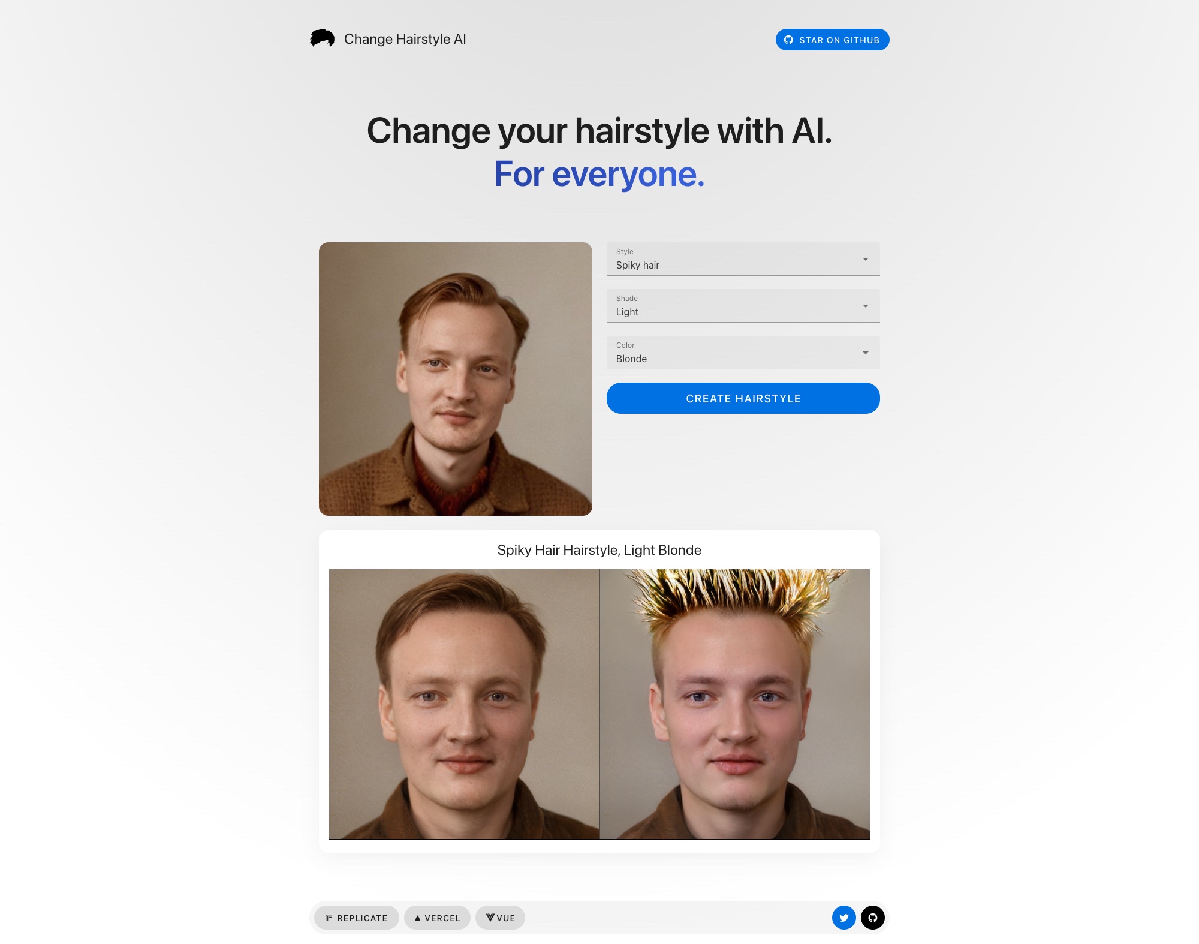Click the STAR ON GITHUB button

pos(831,39)
